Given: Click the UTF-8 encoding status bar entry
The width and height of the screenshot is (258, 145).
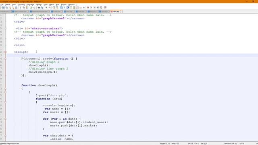Looking at the screenshot, I should [x=242, y=143].
